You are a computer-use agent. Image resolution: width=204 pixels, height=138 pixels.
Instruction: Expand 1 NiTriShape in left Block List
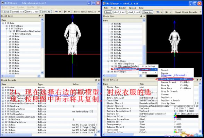click(7, 26)
